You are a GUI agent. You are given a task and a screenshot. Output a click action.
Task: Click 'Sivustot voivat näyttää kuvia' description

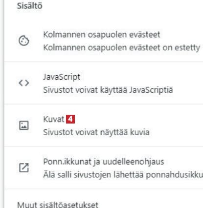point(96,132)
